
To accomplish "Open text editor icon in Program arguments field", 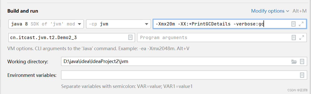I will pyautogui.click(x=293, y=38).
